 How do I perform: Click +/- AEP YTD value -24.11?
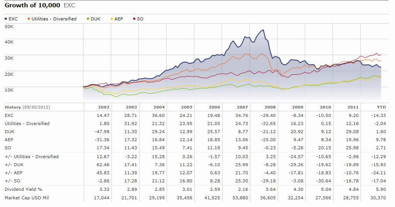378,173
